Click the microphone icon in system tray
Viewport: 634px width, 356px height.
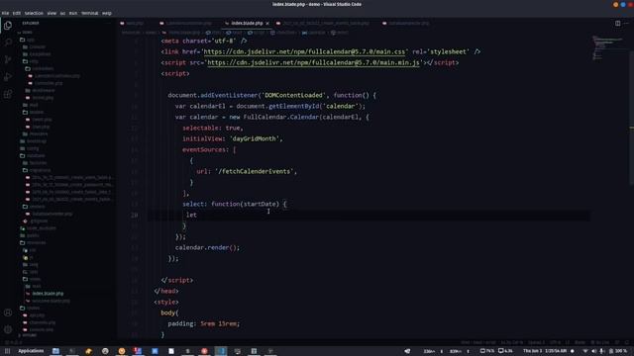tap(602, 351)
